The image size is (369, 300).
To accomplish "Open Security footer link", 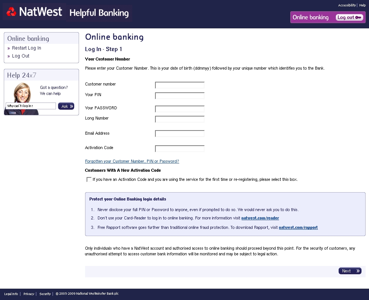I will 45,294.
